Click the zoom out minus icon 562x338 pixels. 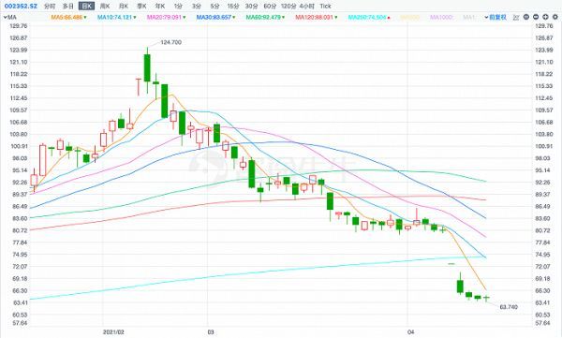tap(536, 17)
